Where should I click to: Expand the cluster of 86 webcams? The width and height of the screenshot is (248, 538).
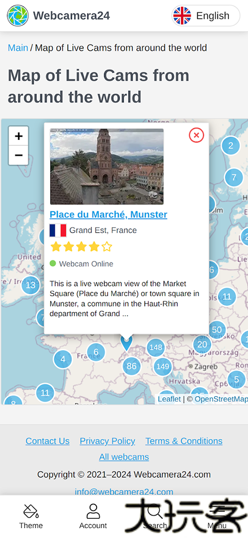pyautogui.click(x=132, y=366)
